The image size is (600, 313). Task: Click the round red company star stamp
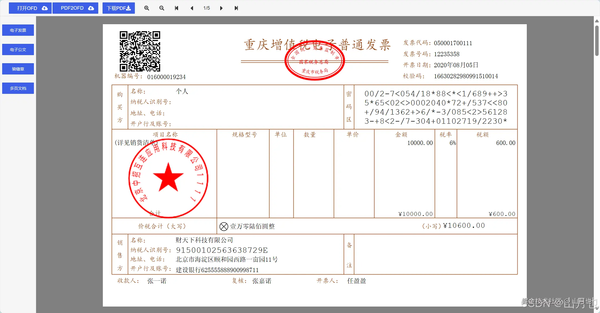coord(168,178)
